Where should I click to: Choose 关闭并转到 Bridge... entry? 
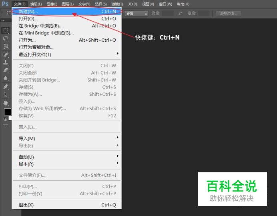click(x=67, y=80)
